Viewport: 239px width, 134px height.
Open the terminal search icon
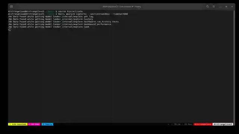(x=208, y=7)
